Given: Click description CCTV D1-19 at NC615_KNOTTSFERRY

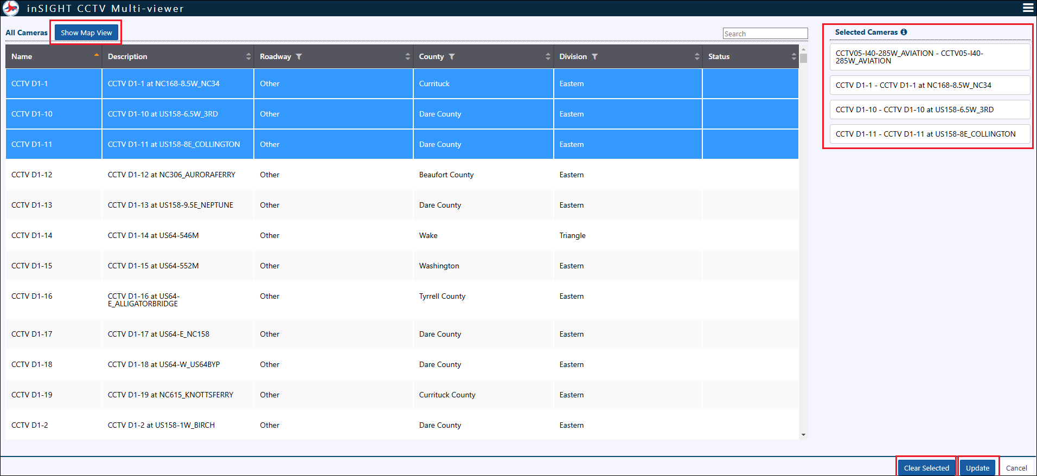Looking at the screenshot, I should coord(170,395).
